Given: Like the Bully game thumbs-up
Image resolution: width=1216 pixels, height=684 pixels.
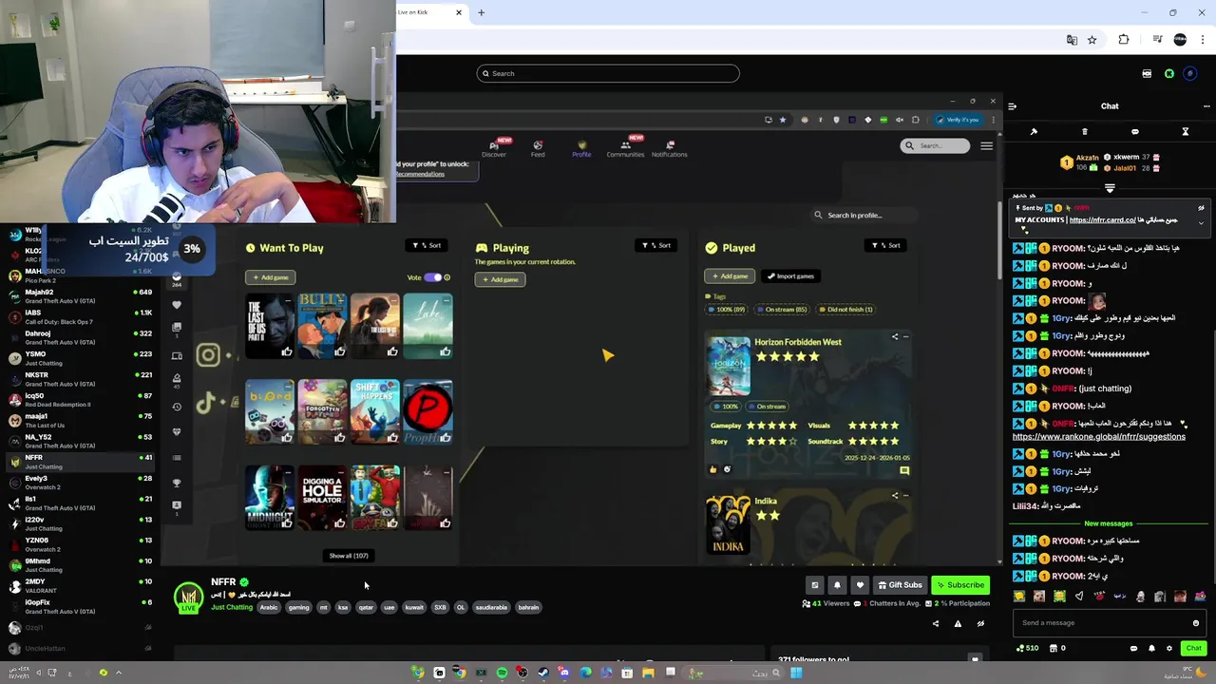Looking at the screenshot, I should (x=339, y=351).
